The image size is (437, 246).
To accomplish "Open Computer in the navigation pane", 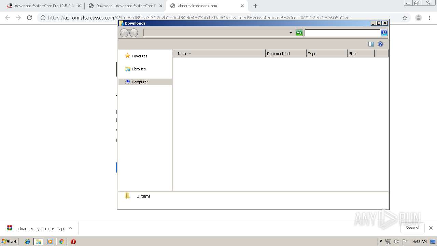I will point(140,82).
